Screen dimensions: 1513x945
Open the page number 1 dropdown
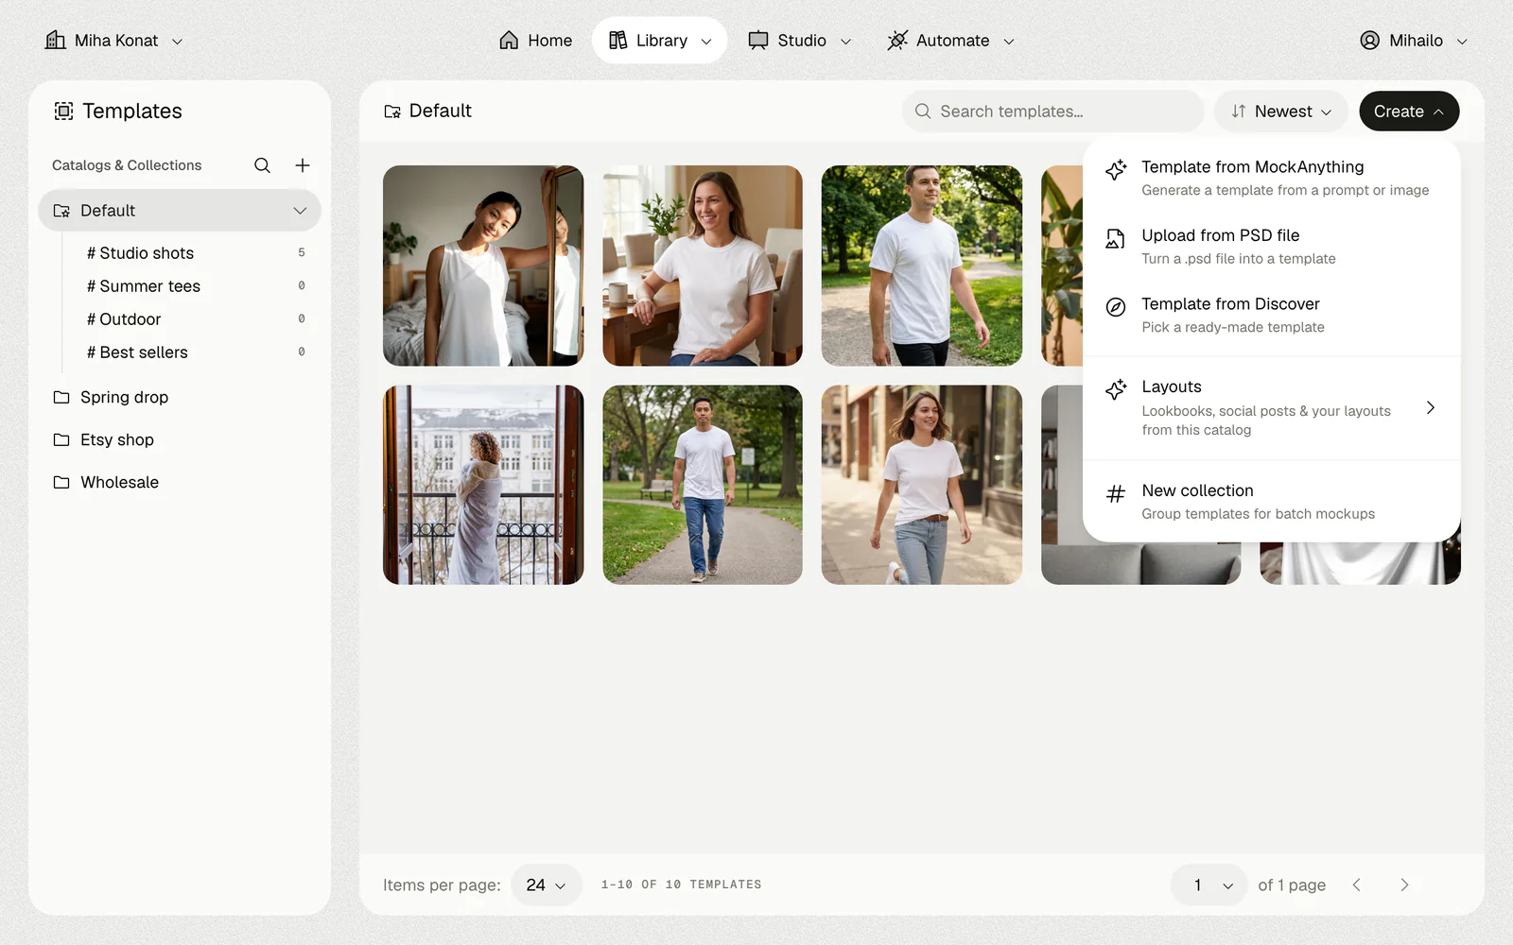1209,885
